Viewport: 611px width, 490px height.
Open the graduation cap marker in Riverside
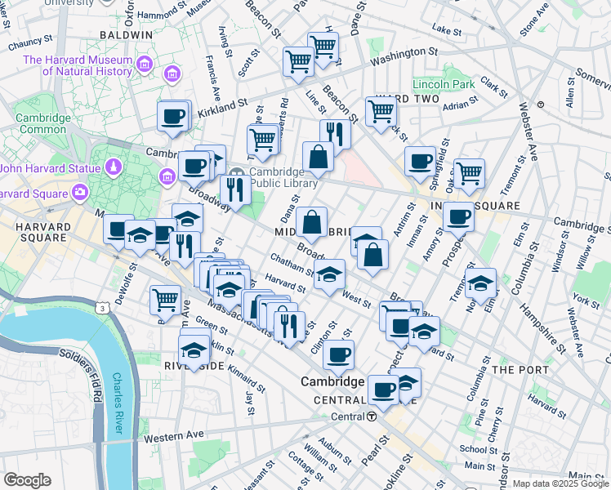point(194,349)
